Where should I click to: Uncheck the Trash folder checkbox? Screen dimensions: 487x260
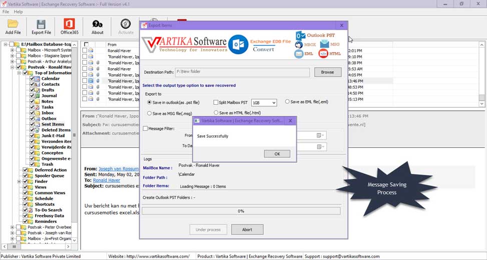click(32, 164)
